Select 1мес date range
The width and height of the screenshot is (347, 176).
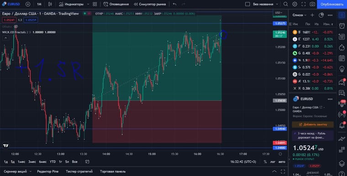click(x=21, y=161)
